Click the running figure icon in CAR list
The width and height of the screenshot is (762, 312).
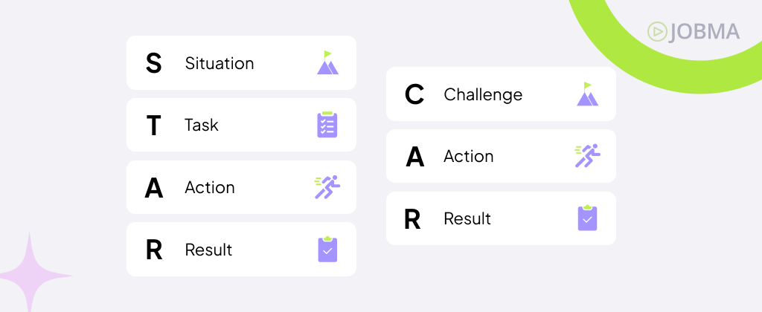coord(587,156)
